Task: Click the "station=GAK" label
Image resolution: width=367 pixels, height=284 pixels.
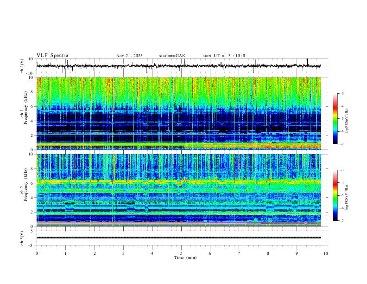Action: [172, 56]
